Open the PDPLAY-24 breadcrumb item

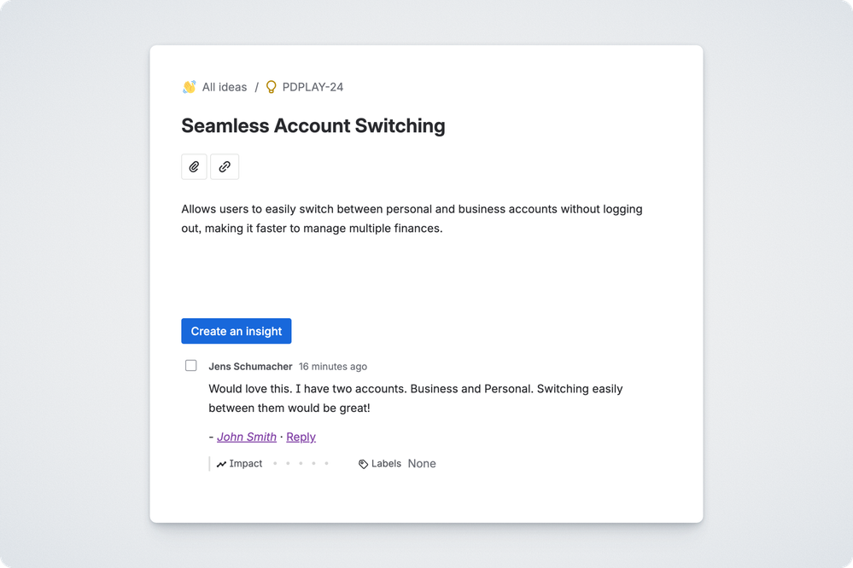tap(313, 87)
